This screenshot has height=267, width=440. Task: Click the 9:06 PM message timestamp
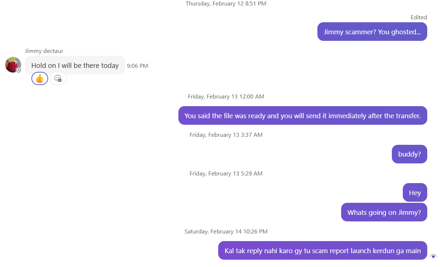138,66
